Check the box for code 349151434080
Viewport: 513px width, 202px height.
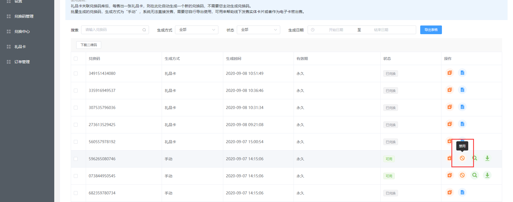76,73
